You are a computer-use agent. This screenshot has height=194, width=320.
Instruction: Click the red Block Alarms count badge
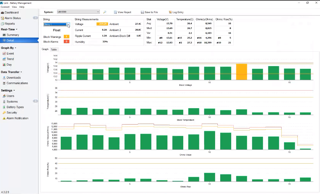(x=66, y=41)
